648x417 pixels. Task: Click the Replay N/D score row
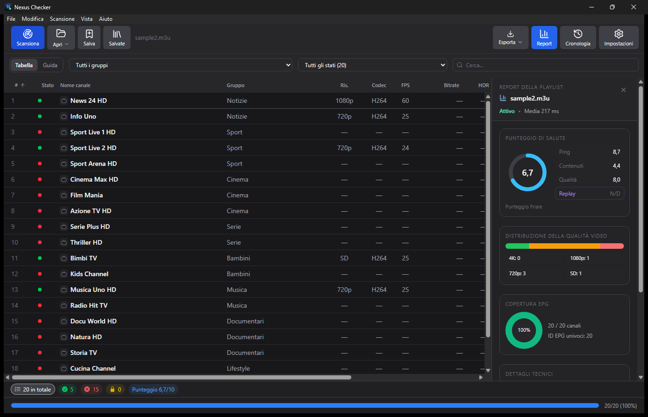(589, 194)
